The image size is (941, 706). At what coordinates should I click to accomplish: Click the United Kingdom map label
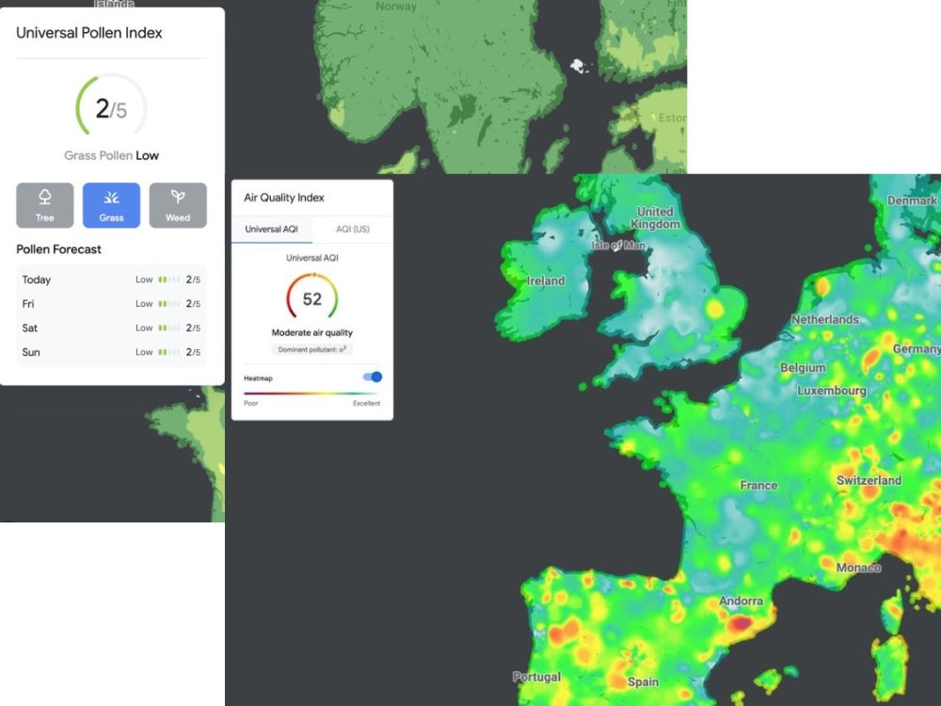[x=655, y=218]
